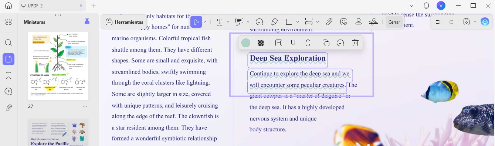Select the Explore the Pacific thumbnail
This screenshot has height=146, width=495.
click(58, 133)
